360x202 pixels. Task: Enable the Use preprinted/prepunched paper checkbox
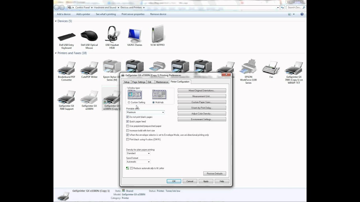(127, 126)
